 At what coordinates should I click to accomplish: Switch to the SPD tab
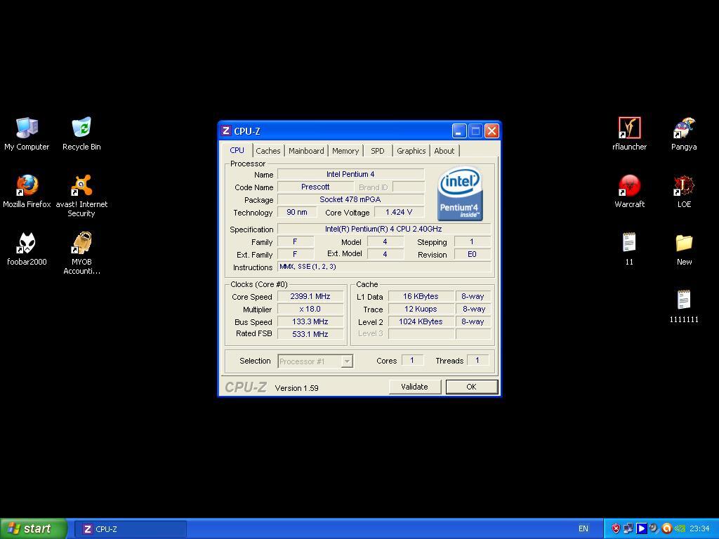pyautogui.click(x=377, y=151)
